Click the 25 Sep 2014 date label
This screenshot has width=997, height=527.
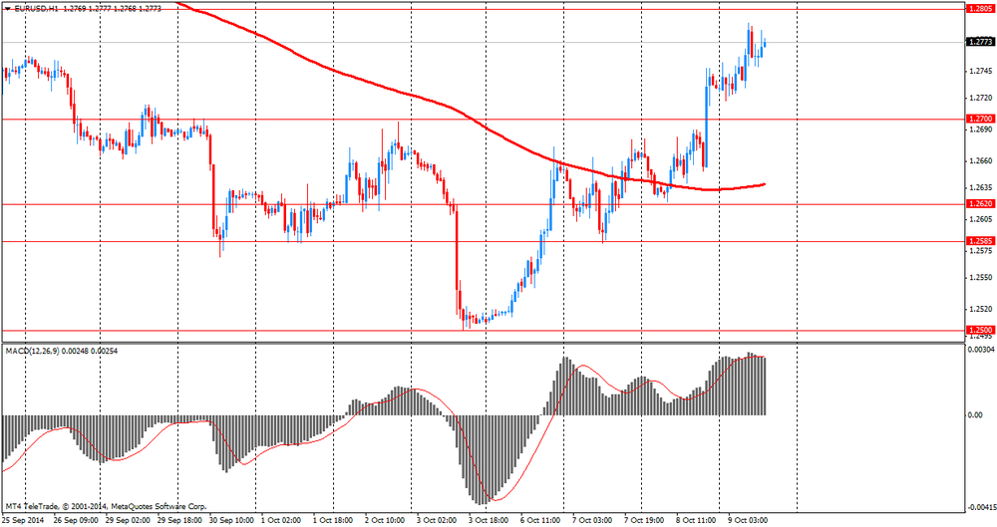click(24, 520)
